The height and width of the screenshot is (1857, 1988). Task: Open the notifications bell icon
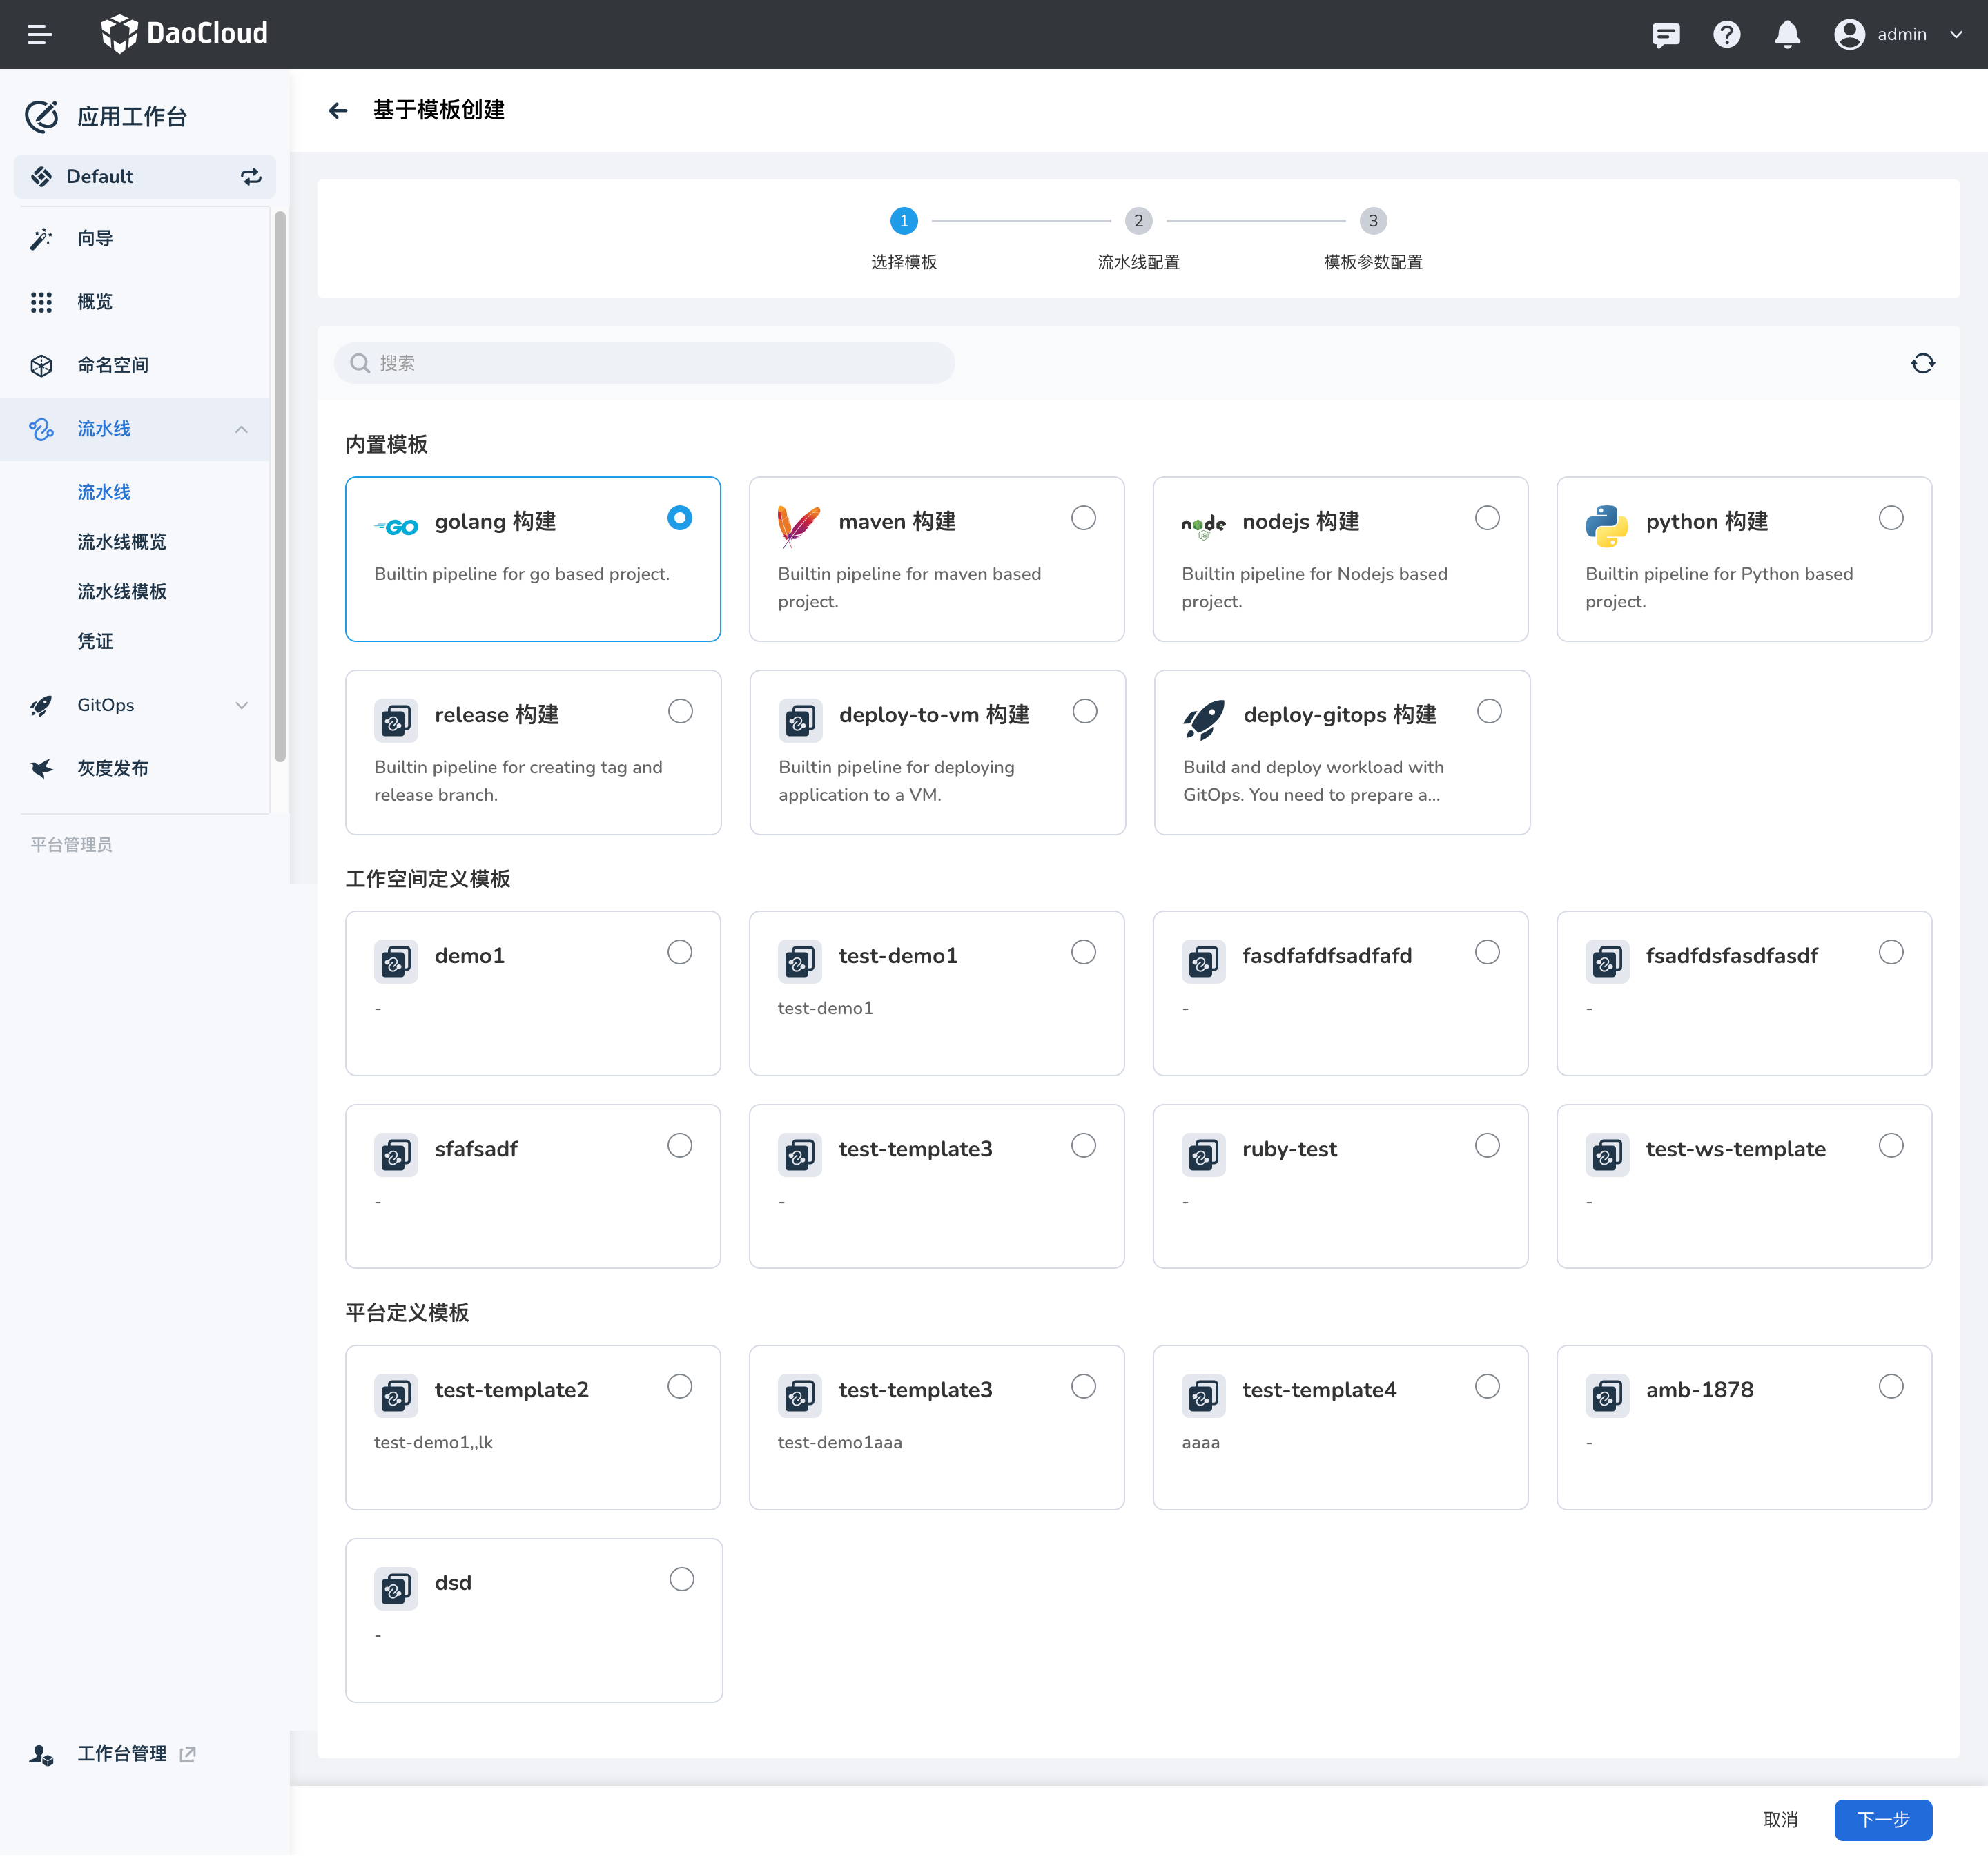click(x=1787, y=35)
